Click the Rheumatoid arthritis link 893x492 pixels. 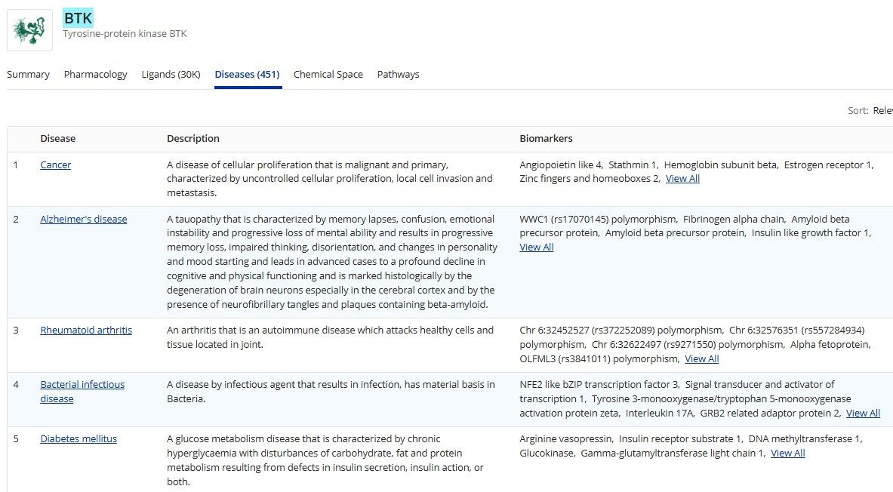click(x=86, y=331)
